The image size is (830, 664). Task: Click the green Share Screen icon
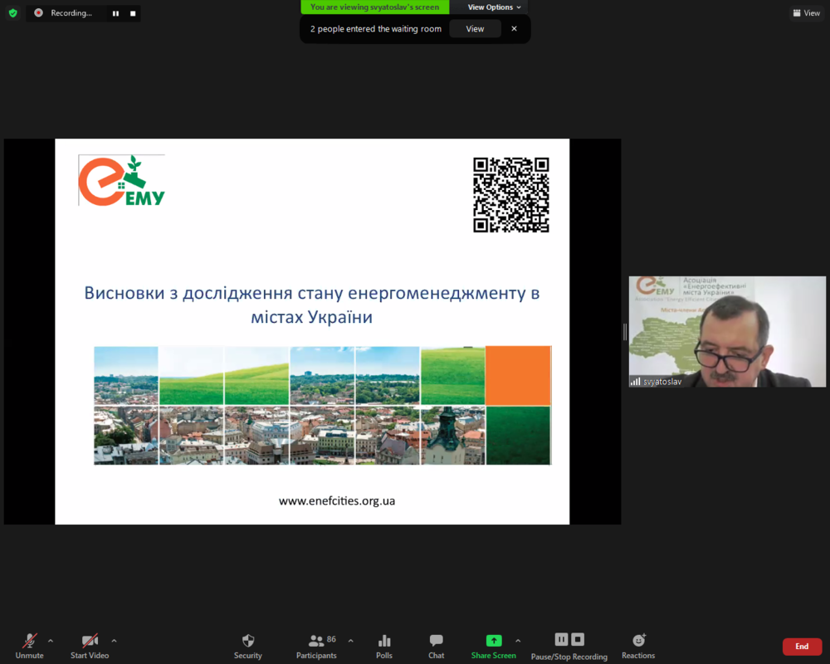(494, 641)
